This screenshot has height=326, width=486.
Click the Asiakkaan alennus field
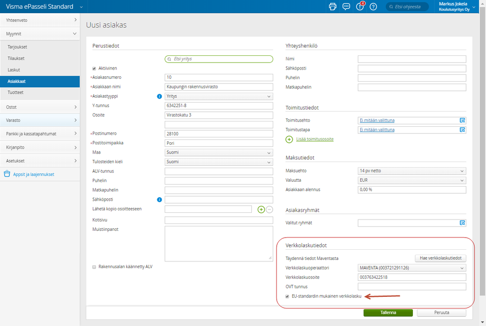coord(412,189)
